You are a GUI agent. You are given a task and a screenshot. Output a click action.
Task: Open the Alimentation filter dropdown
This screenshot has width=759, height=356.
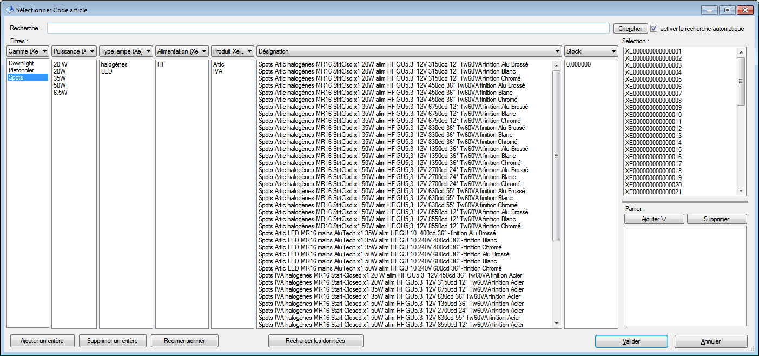pos(182,51)
